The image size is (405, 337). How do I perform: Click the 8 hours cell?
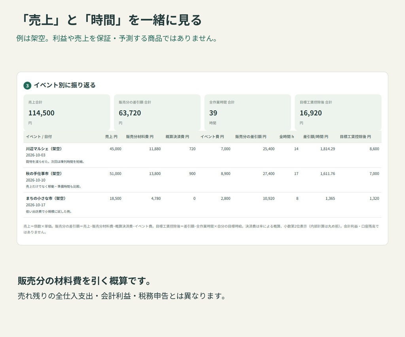[297, 198]
